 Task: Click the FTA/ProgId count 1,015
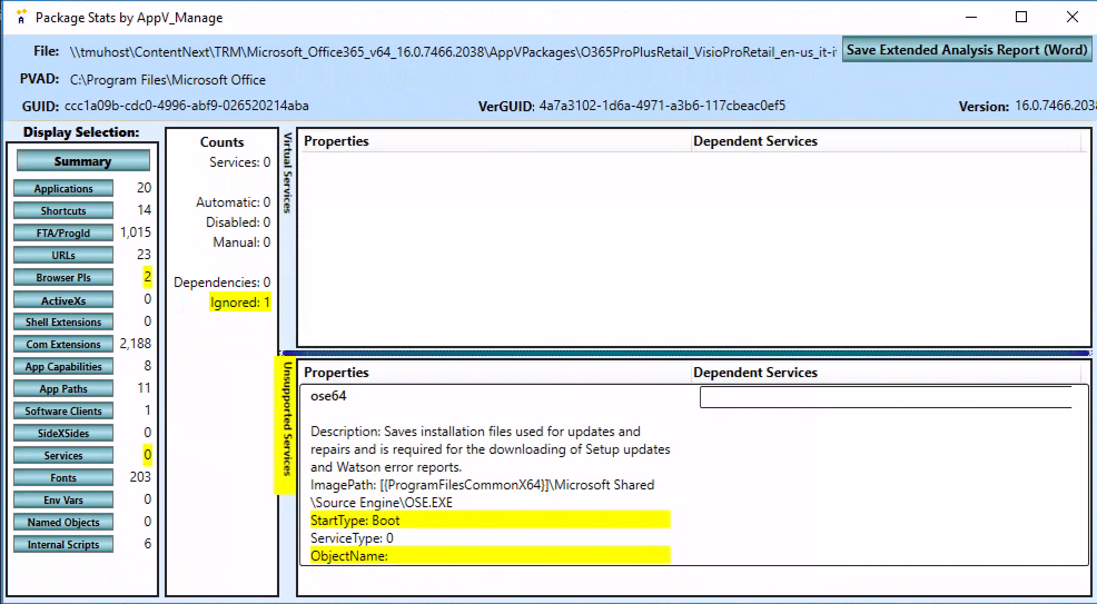136,232
